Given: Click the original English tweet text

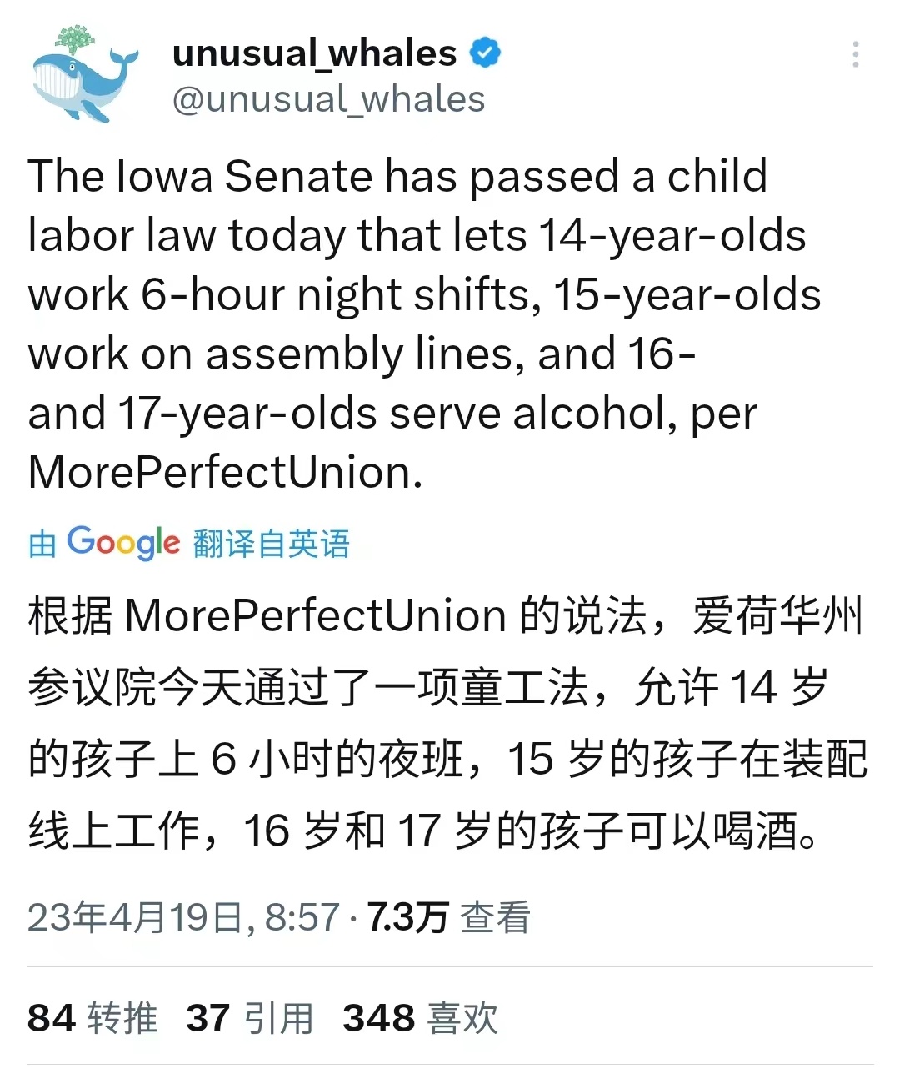Looking at the screenshot, I should click(425, 324).
